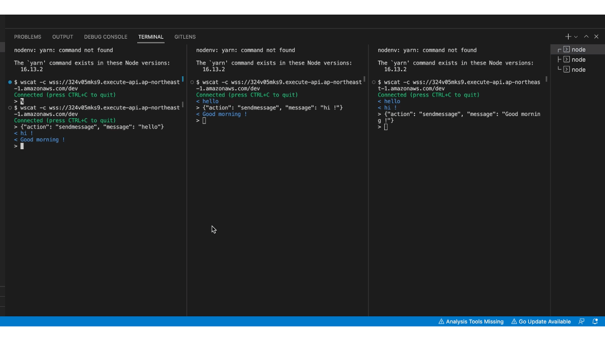The image size is (605, 341).
Task: Focus middle terminal prompt cursor
Action: click(204, 121)
